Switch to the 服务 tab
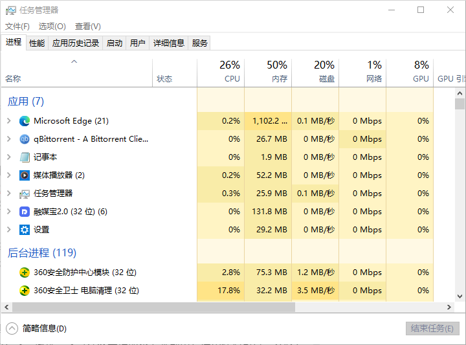This screenshot has height=345, width=466. (x=199, y=43)
